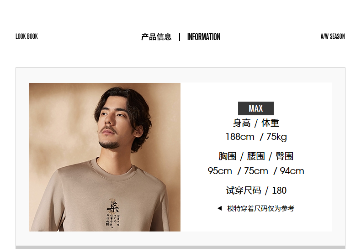Click the 模特穿着尺码仅为参考 note
Image resolution: width=361 pixels, height=252 pixels.
(260, 209)
